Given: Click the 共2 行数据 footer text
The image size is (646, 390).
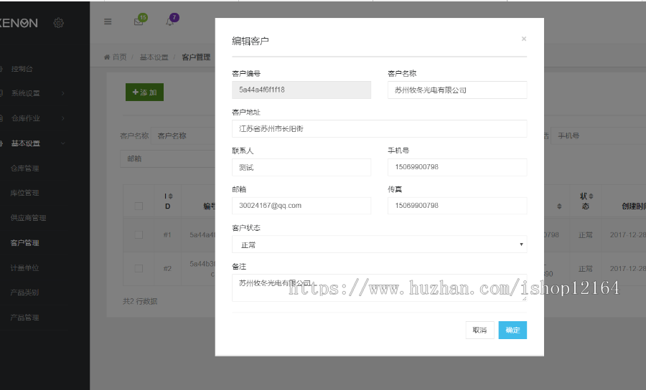Looking at the screenshot, I should [x=140, y=301].
